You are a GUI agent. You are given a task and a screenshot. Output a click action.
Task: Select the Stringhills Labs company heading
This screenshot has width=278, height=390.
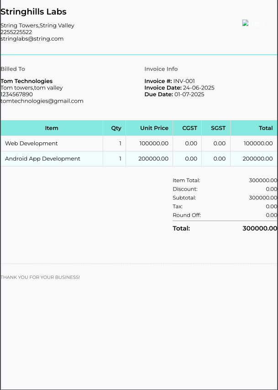tap(33, 12)
